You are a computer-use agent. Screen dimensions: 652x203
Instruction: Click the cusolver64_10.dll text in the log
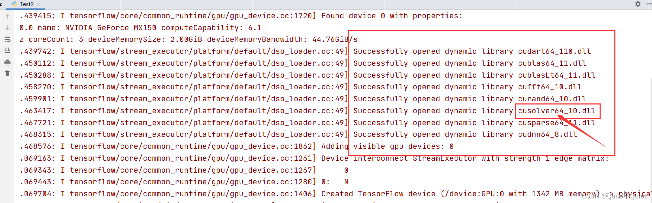point(556,110)
